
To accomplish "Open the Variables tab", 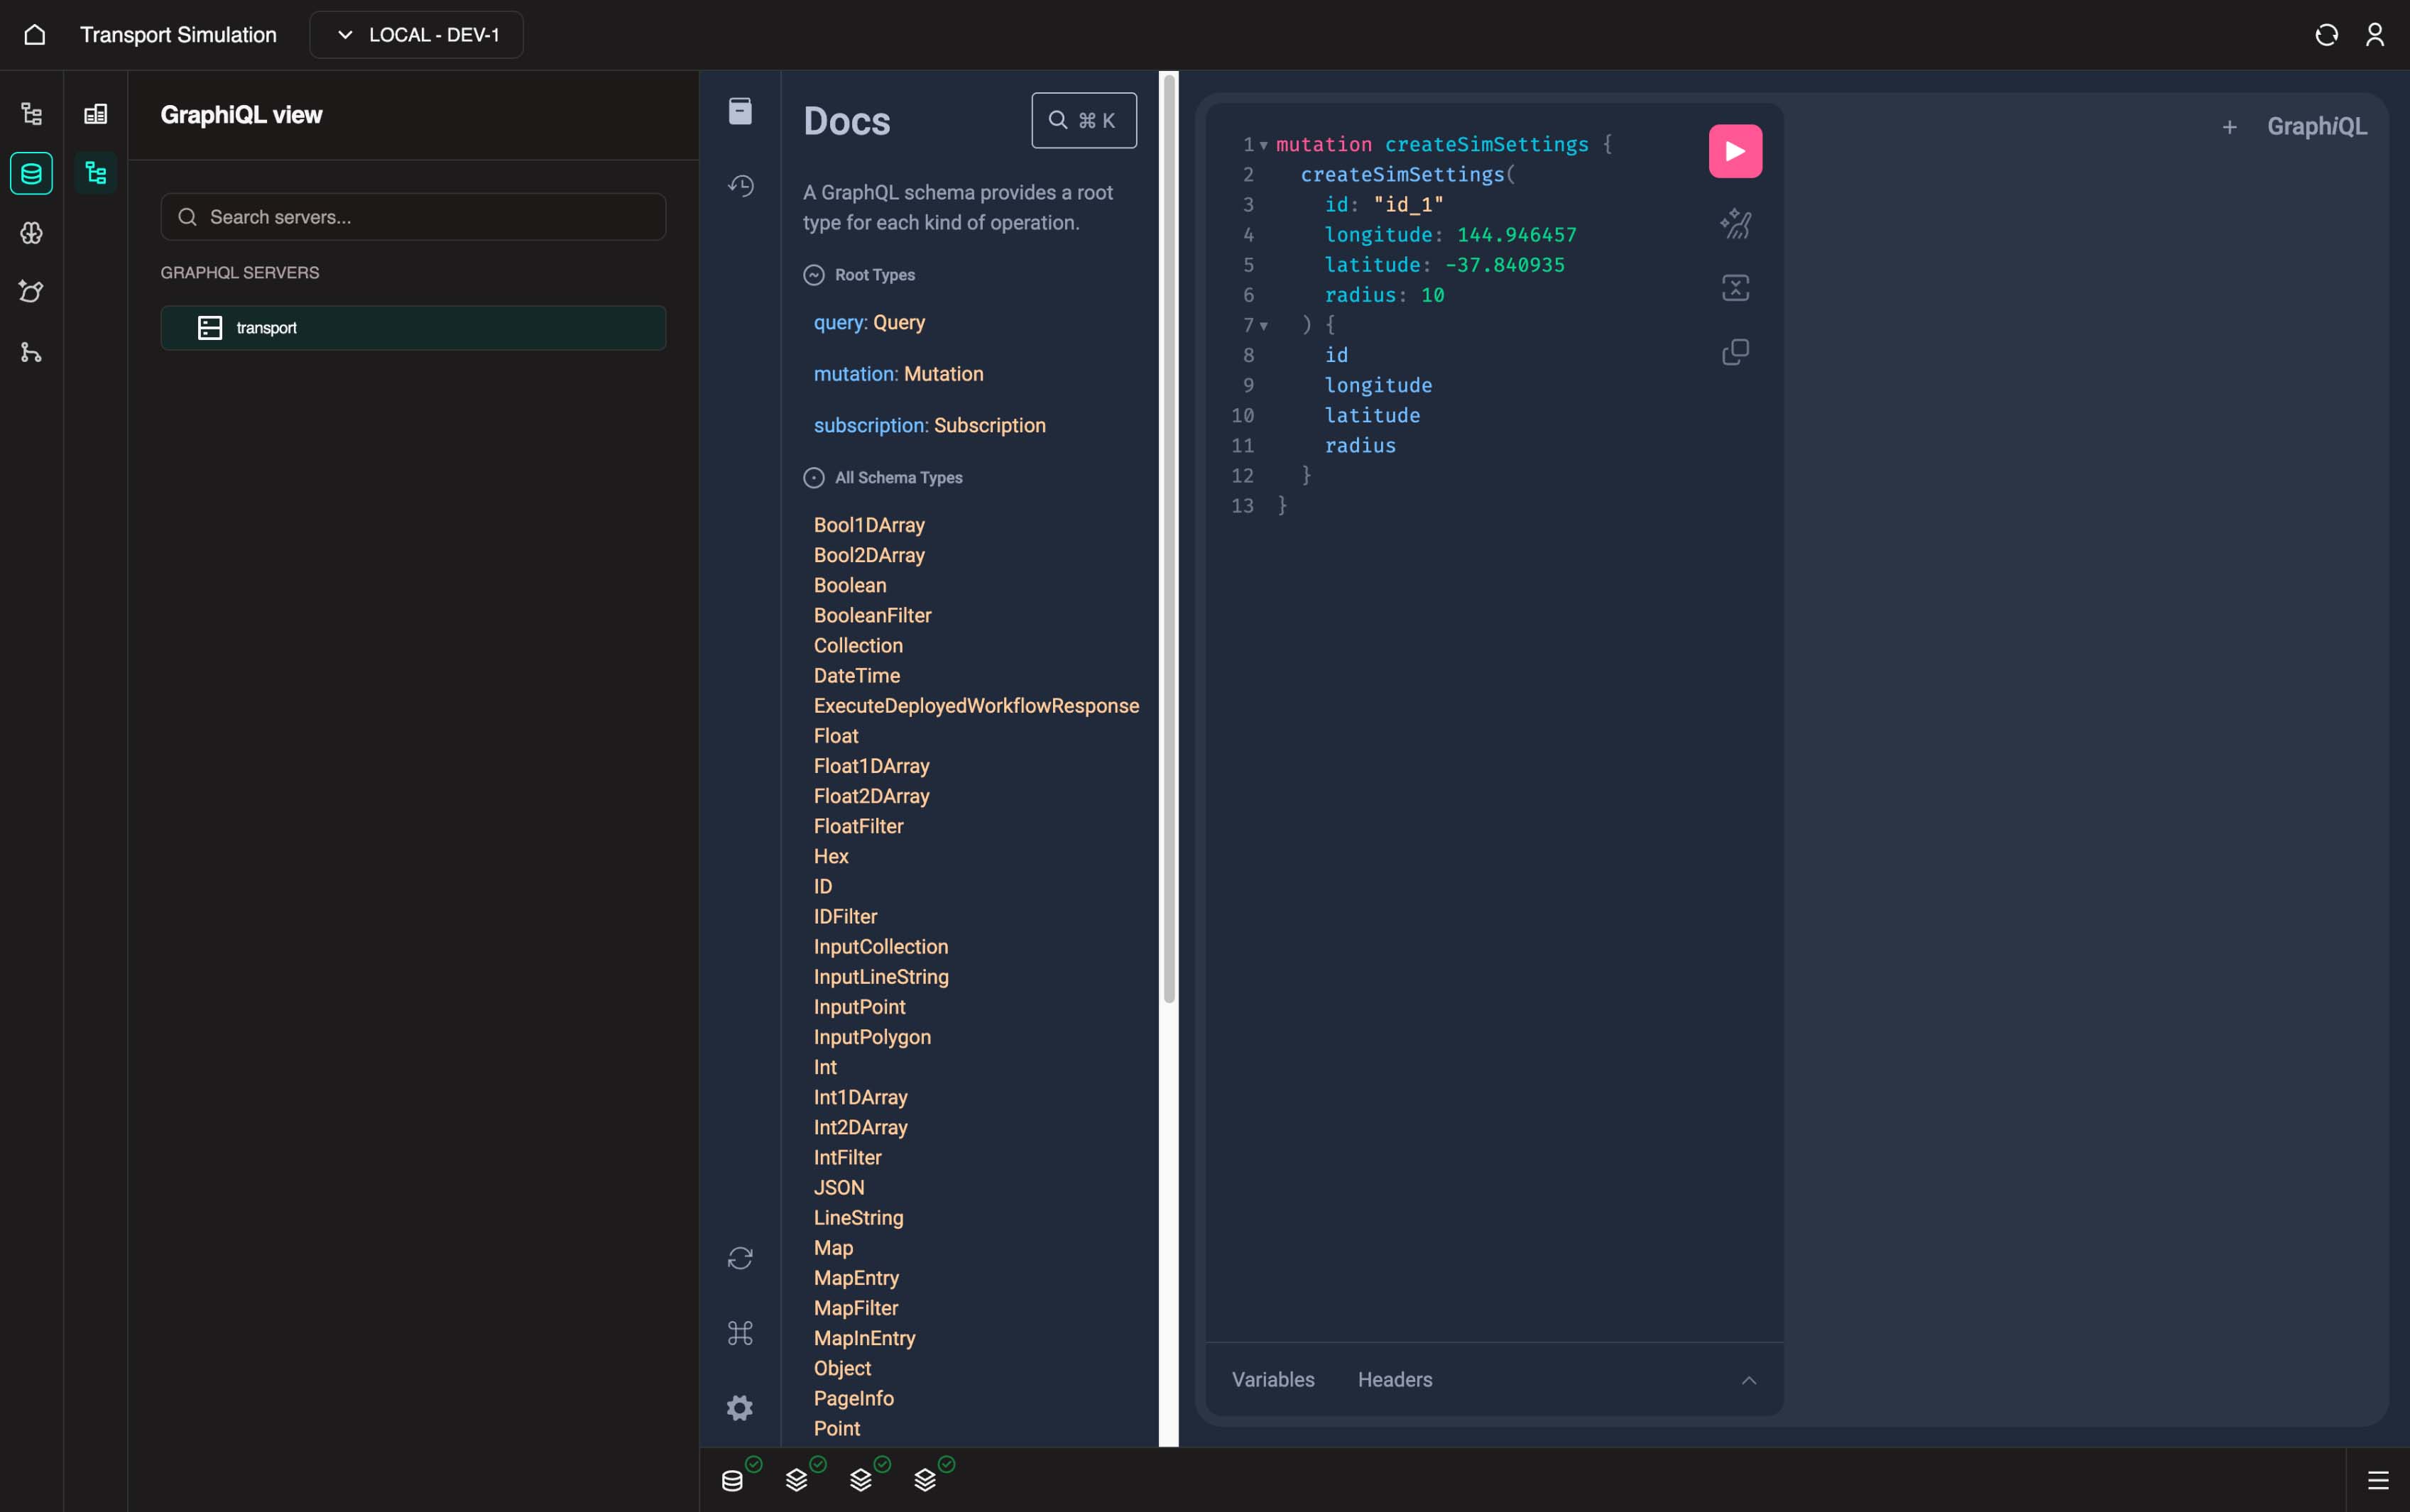I will [x=1273, y=1380].
